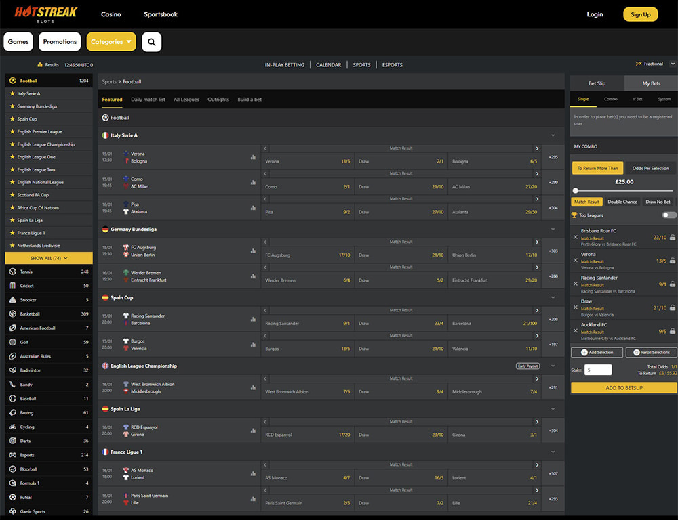The image size is (678, 520).
Task: Open Results via the bar chart icon
Action: point(41,65)
